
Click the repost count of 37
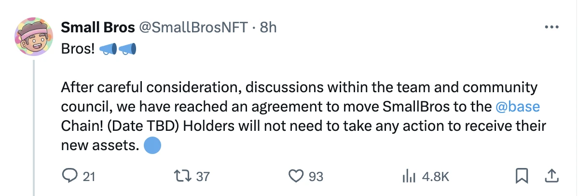(x=203, y=177)
